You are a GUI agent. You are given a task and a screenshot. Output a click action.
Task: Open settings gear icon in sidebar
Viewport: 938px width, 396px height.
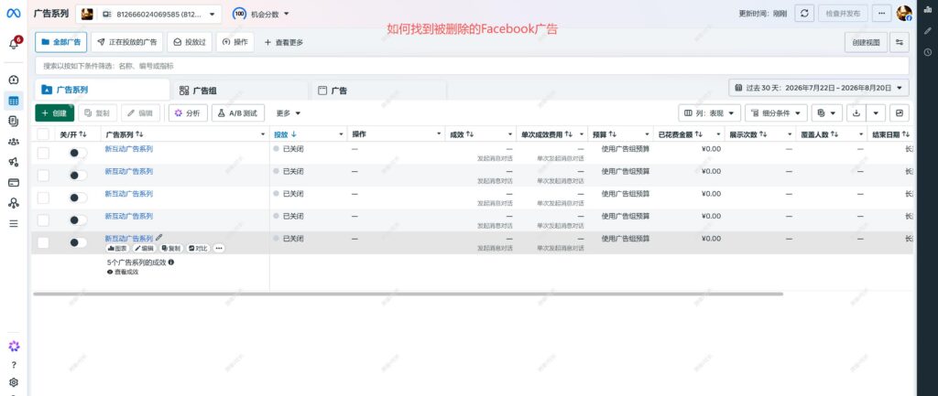click(14, 383)
